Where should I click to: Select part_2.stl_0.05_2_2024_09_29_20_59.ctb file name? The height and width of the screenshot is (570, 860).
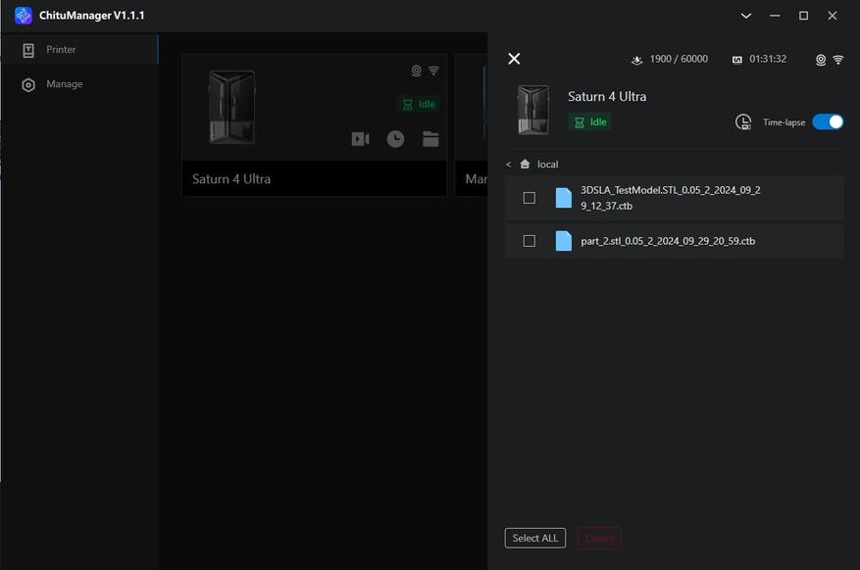[x=668, y=241]
